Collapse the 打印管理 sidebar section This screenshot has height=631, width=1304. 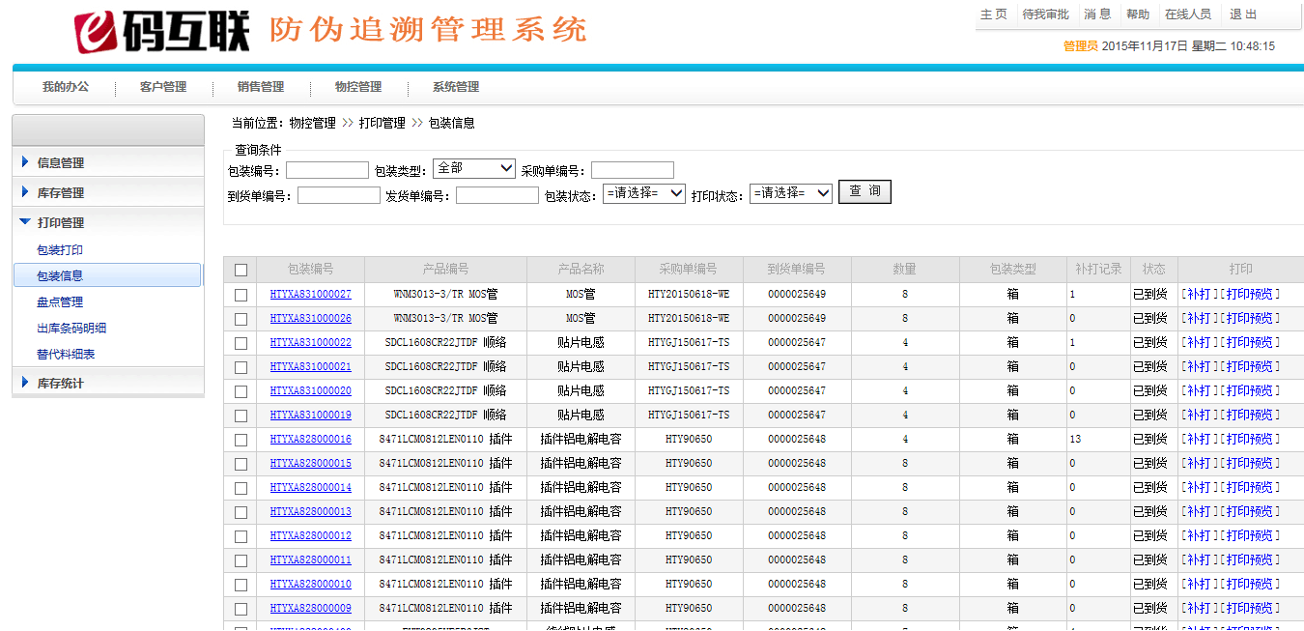point(60,223)
